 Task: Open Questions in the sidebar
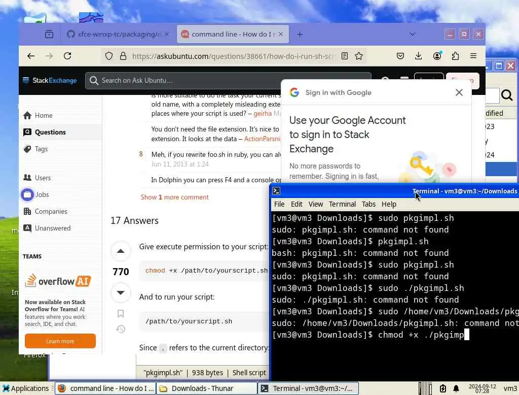point(45,132)
